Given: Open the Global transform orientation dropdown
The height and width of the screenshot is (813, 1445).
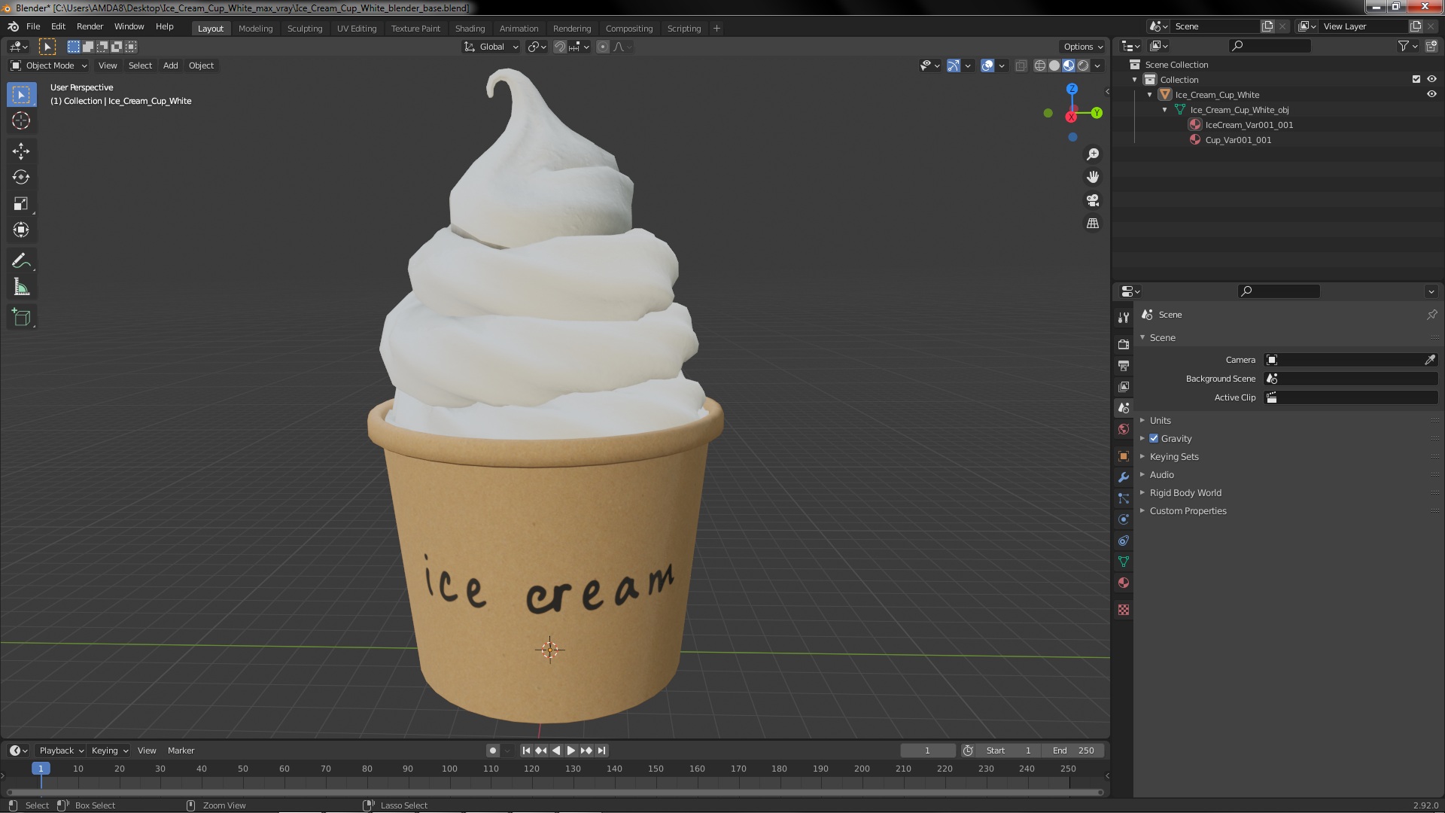Looking at the screenshot, I should click(x=491, y=47).
